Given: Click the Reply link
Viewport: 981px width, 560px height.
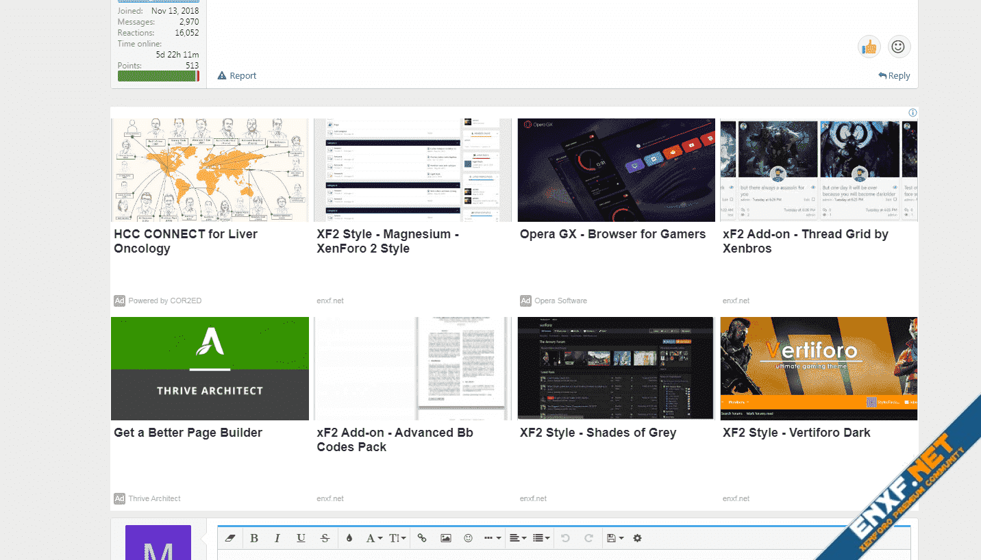Looking at the screenshot, I should coord(894,76).
